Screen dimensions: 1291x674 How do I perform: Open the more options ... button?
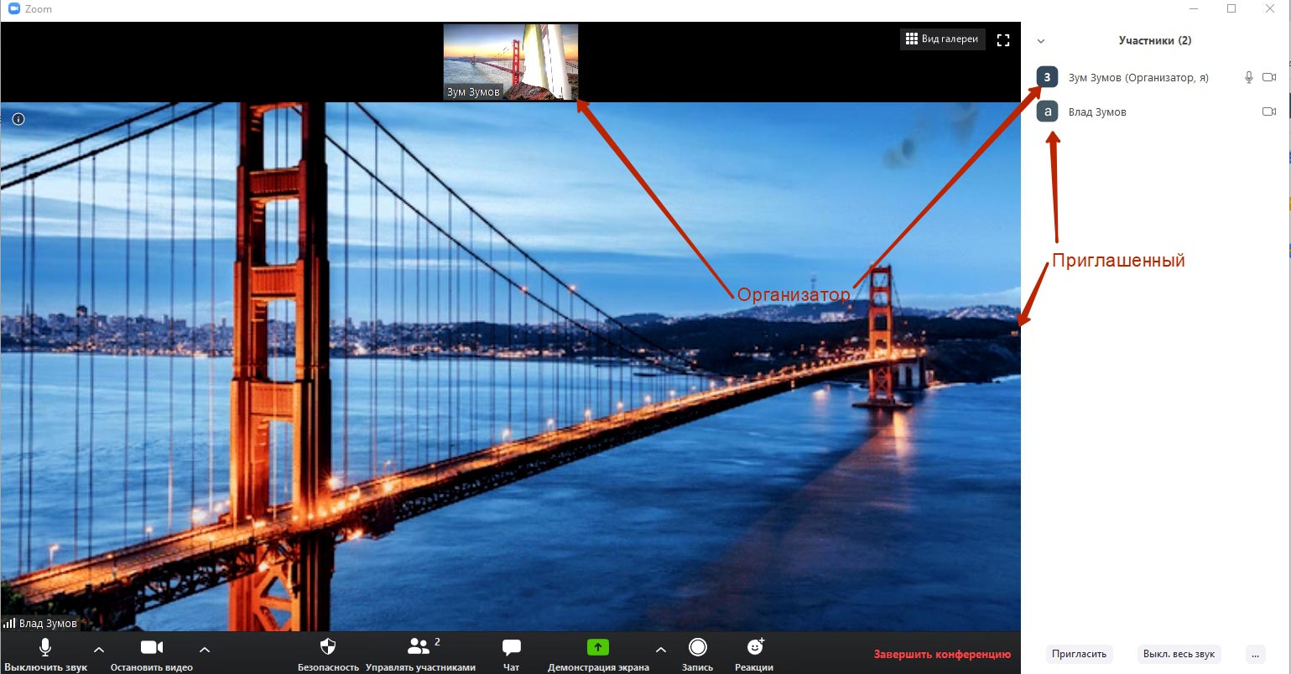click(1255, 654)
